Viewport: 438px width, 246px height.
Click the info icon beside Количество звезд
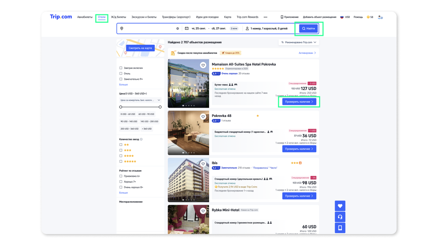(141, 139)
